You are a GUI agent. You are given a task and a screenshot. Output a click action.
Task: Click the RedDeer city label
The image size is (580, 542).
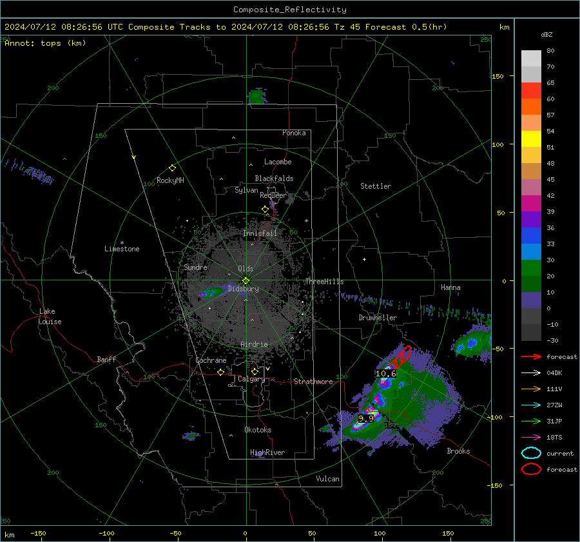273,195
